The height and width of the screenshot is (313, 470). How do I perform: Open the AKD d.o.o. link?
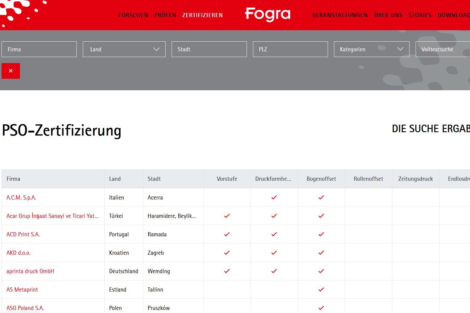point(18,253)
